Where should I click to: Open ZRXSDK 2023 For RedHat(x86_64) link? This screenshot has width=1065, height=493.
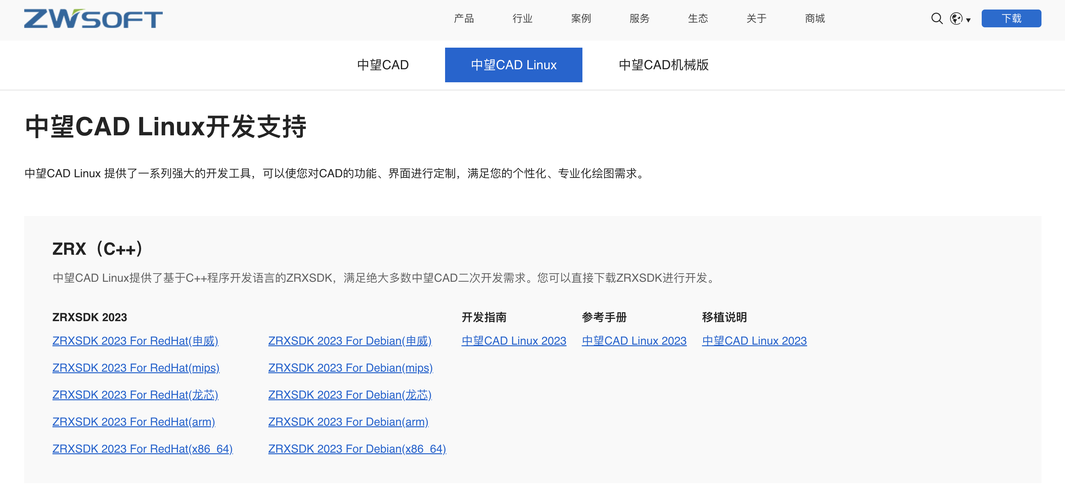[142, 449]
